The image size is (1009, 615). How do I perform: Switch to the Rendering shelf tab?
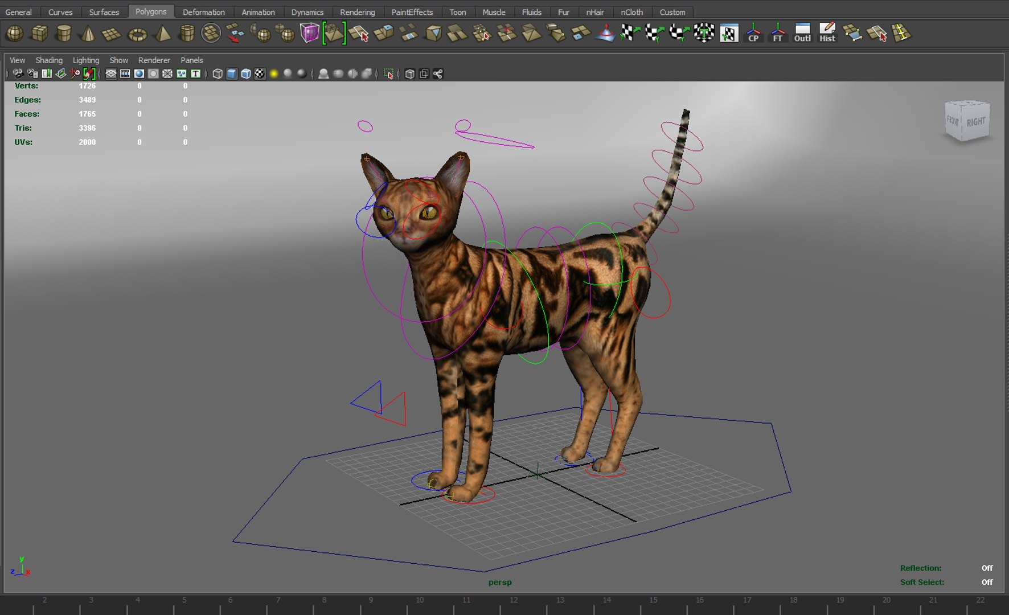pyautogui.click(x=358, y=12)
